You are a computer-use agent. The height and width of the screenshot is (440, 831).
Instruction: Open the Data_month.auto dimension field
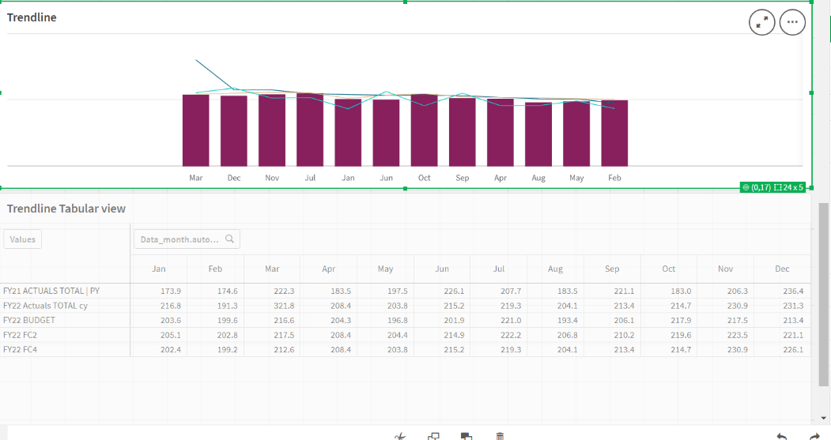[x=187, y=239]
